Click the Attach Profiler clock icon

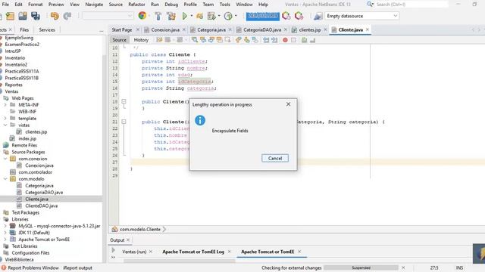pos(228,16)
